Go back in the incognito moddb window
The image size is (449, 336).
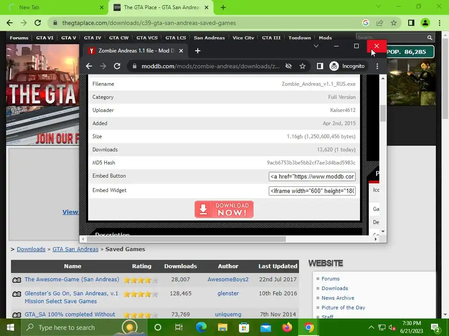pyautogui.click(x=89, y=66)
